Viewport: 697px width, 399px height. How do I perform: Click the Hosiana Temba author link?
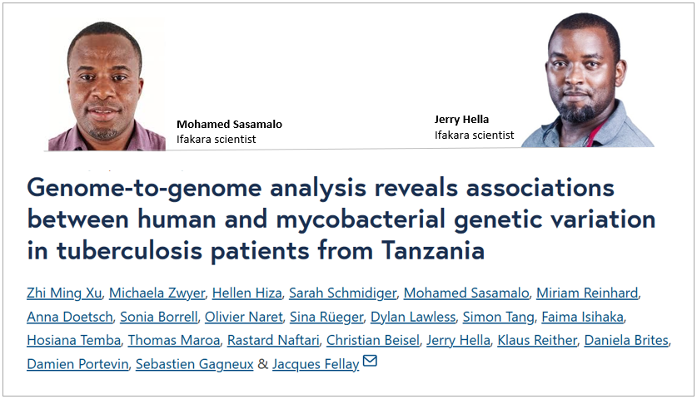[x=72, y=341]
